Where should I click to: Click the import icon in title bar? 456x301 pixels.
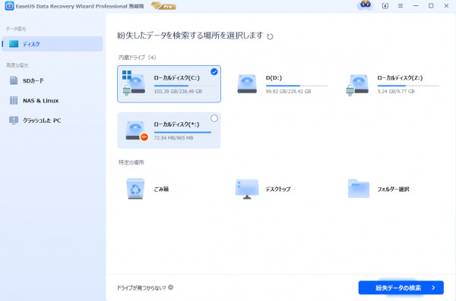pyautogui.click(x=385, y=6)
